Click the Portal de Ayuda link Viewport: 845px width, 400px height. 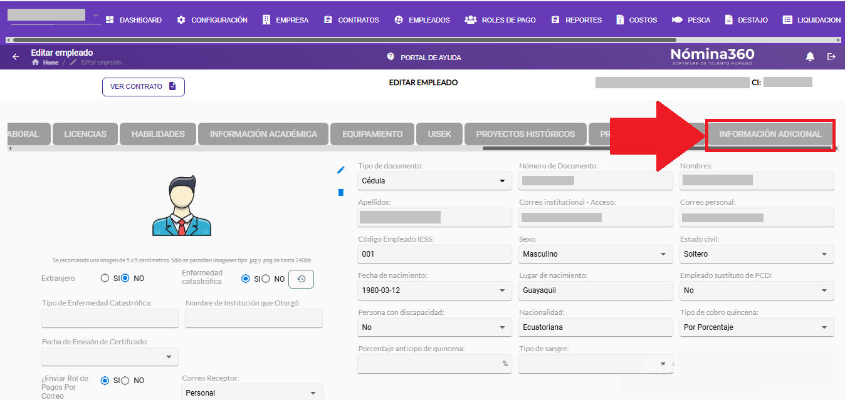click(x=431, y=58)
